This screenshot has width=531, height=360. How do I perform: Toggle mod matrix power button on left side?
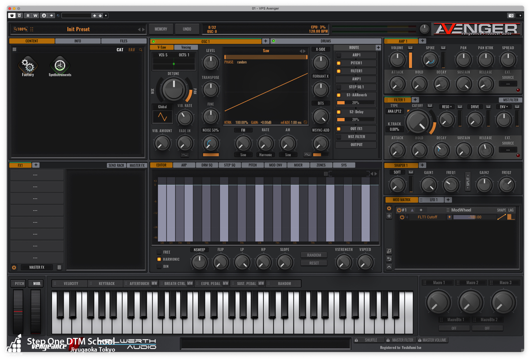click(389, 208)
